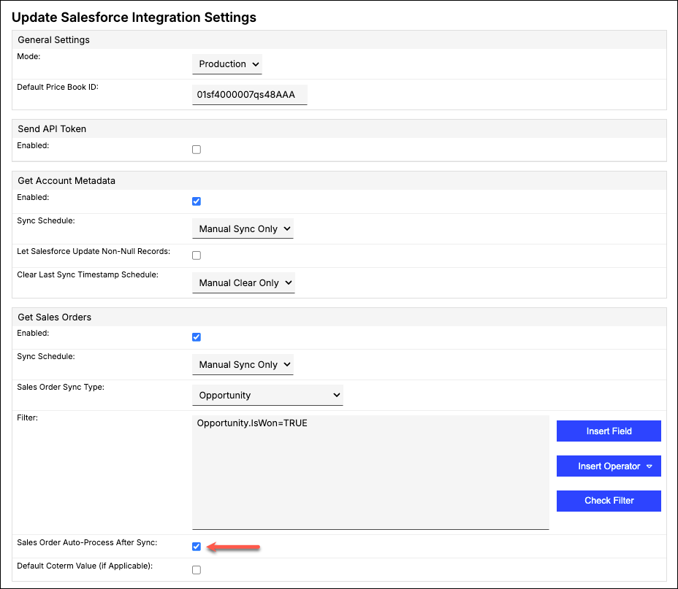
Task: Click the Insert Field button
Action: pyautogui.click(x=609, y=431)
